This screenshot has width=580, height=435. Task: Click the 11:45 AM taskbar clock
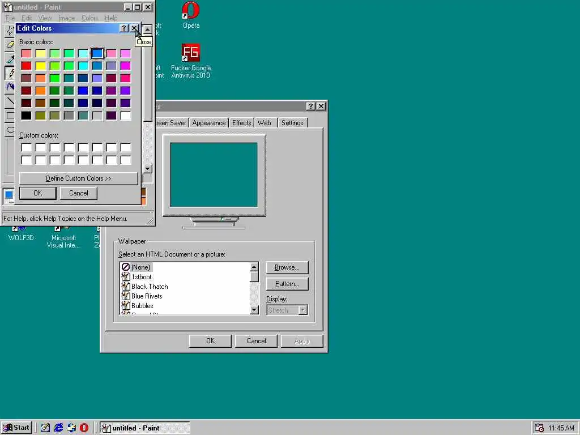[x=561, y=428]
